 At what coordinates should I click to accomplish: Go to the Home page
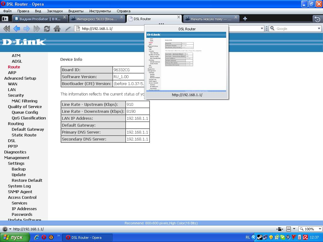coord(57,29)
